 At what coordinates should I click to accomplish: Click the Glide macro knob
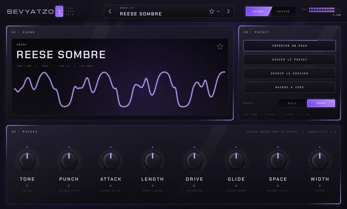pyautogui.click(x=236, y=160)
